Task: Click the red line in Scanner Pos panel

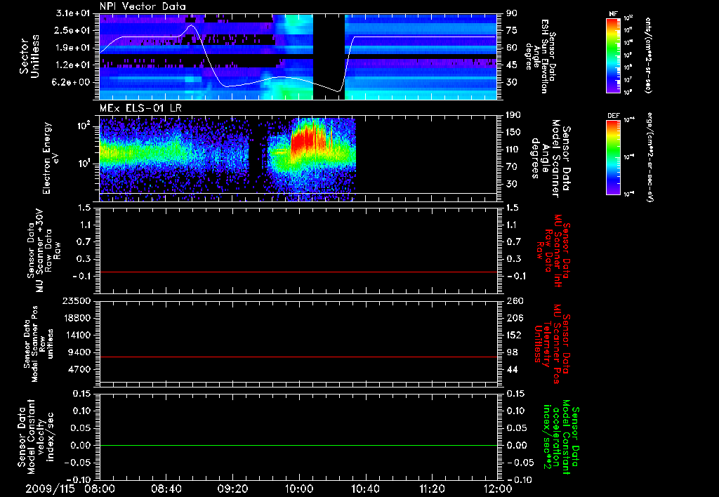Action: pos(298,357)
